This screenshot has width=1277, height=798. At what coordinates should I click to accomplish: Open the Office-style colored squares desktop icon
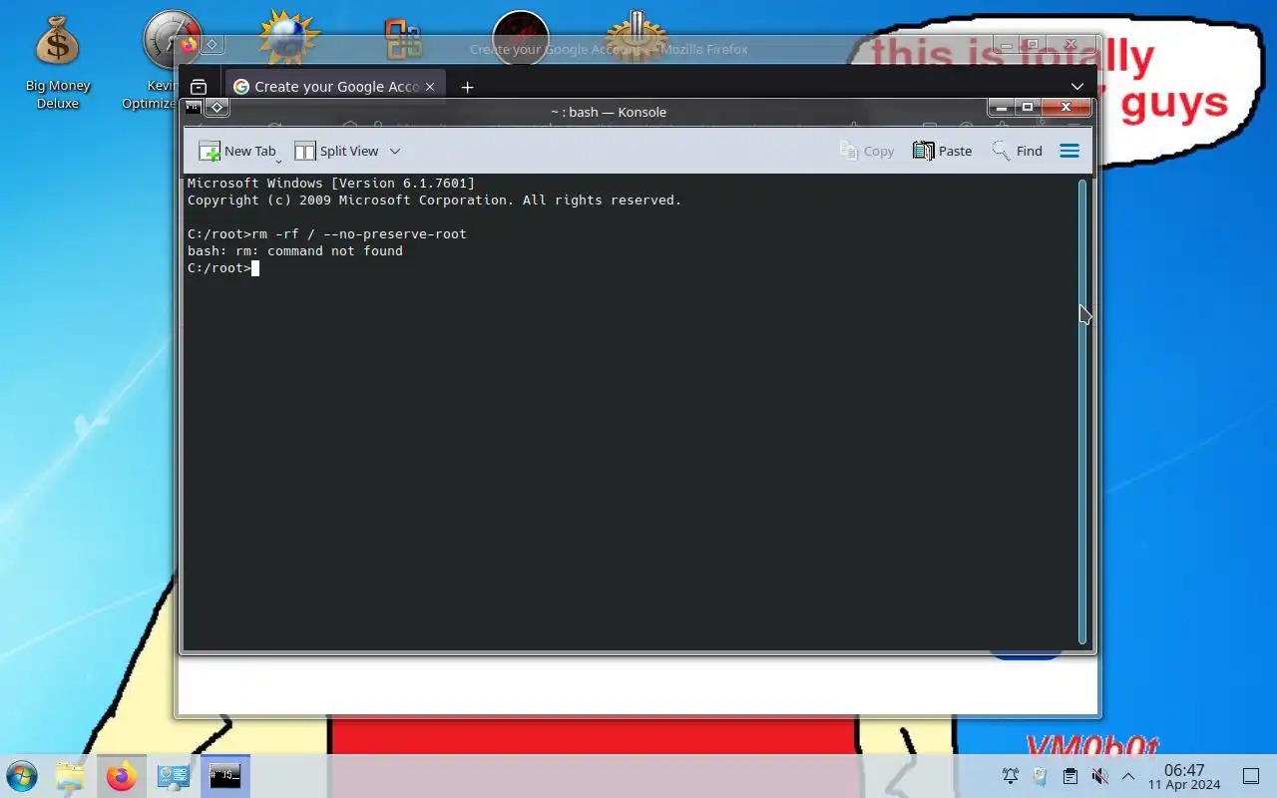pos(404,38)
